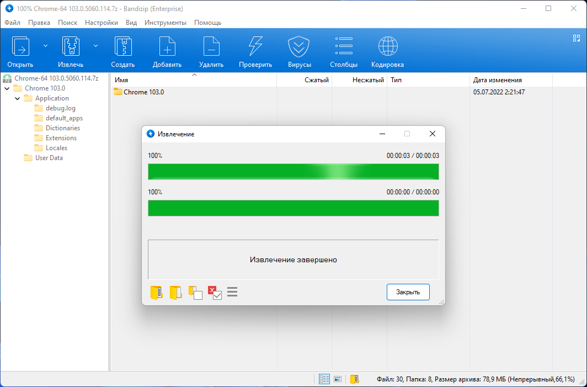Open the Правка menu
Screen dimensions: 587x387
tap(39, 23)
